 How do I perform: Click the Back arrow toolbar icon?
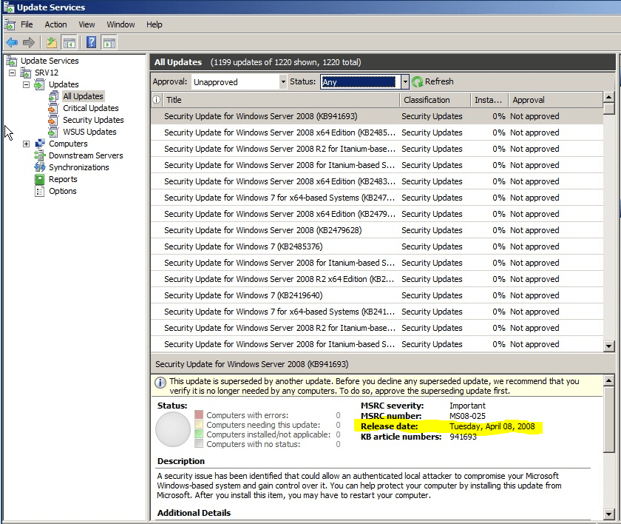click(x=12, y=42)
